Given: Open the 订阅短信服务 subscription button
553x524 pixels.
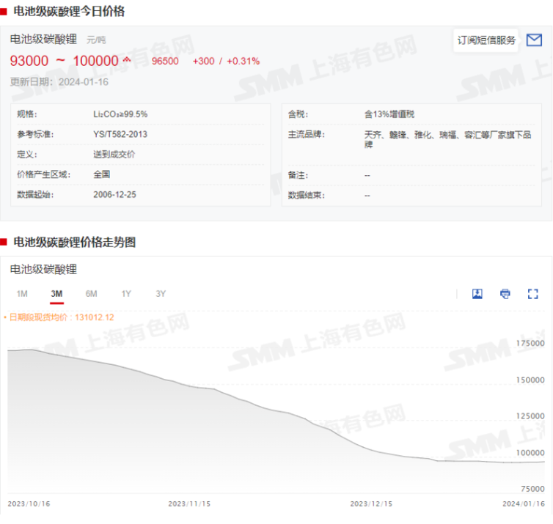Looking at the screenshot, I should coord(486,40).
